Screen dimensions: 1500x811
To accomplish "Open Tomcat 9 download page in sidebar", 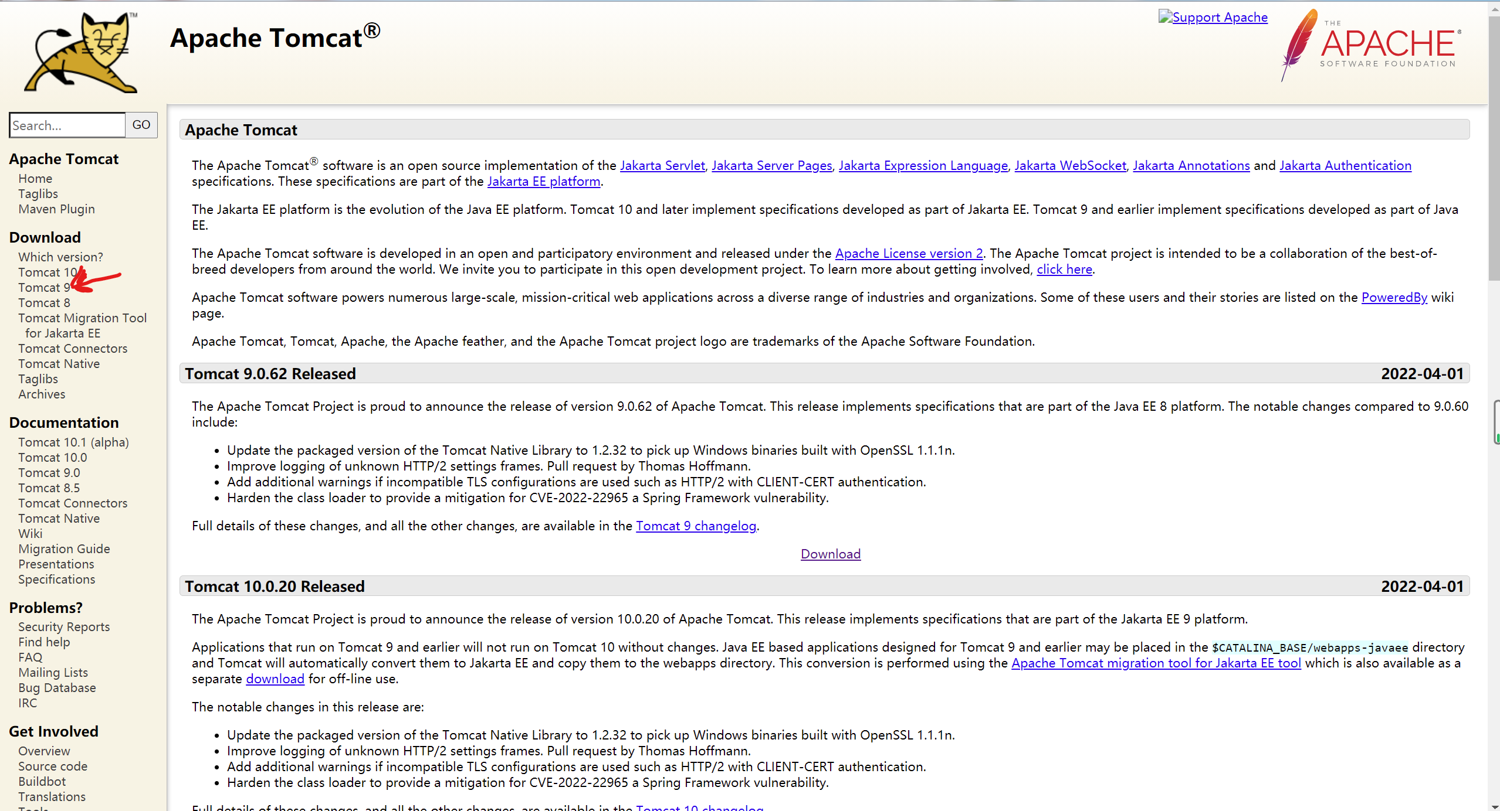I will [x=44, y=288].
